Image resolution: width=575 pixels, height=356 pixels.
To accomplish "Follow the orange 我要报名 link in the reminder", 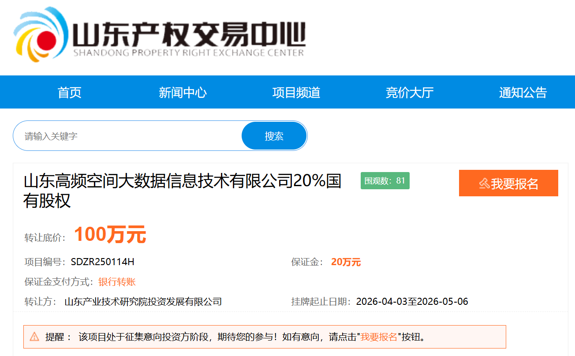I will (x=379, y=337).
